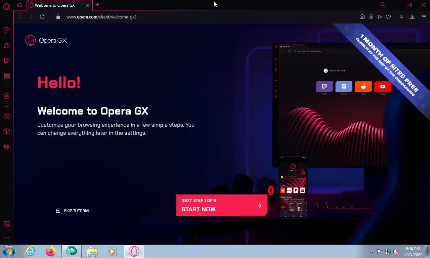Show hidden system tray icons
Screen dimensions: 430x258
coord(372,252)
